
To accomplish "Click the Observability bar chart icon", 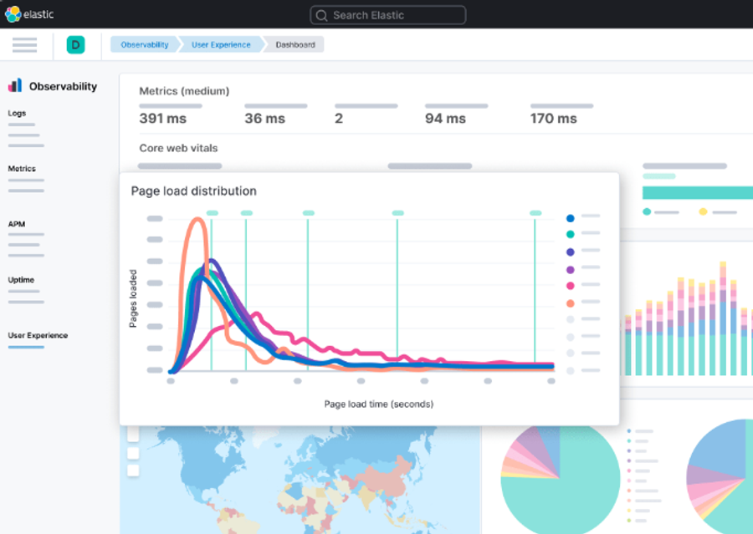I will point(15,85).
